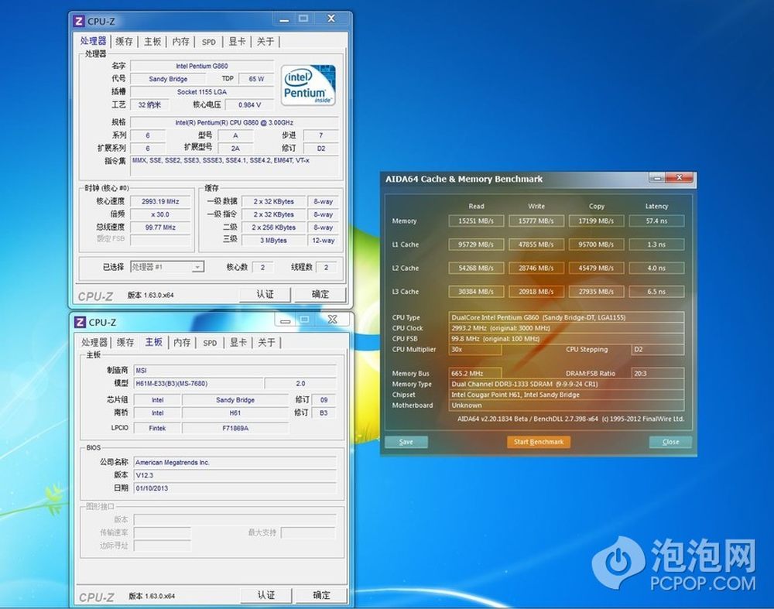Click the instruction set list starting MMX, SSE
Viewport: 774px width, 609px height.
pyautogui.click(x=235, y=166)
